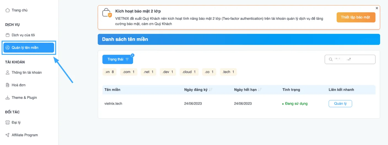This screenshot has height=145, width=388.
Task: Click the Trang chủ home icon
Action: point(8,10)
